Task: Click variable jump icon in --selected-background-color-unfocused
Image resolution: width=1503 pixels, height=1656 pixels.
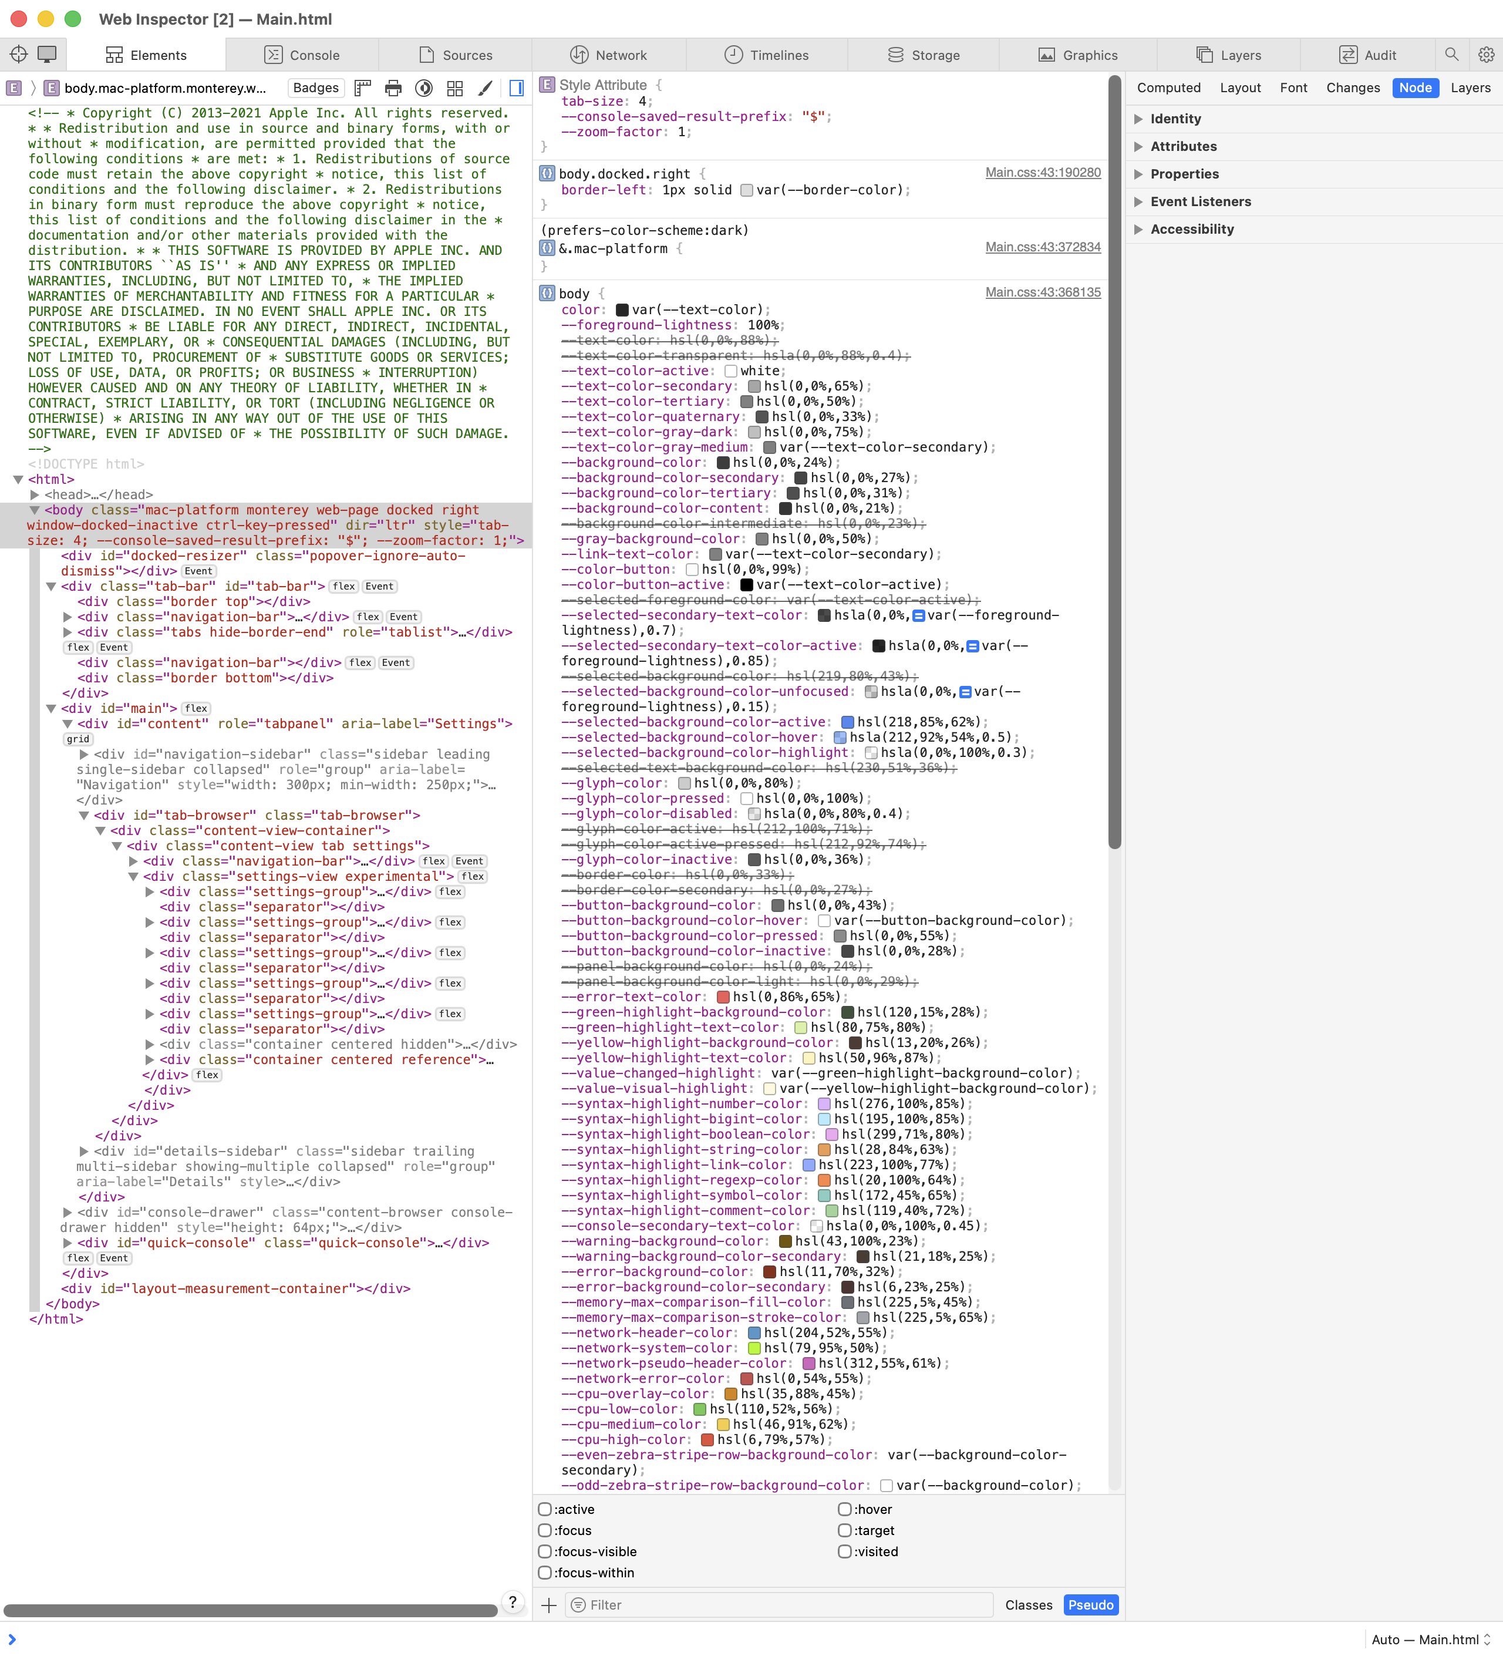Action: [x=965, y=692]
